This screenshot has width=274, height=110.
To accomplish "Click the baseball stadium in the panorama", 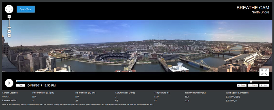I will click(113, 57).
